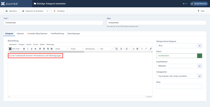Toggle bold formatting in the editor
Viewport: 210px width, 107px height.
point(24,49)
